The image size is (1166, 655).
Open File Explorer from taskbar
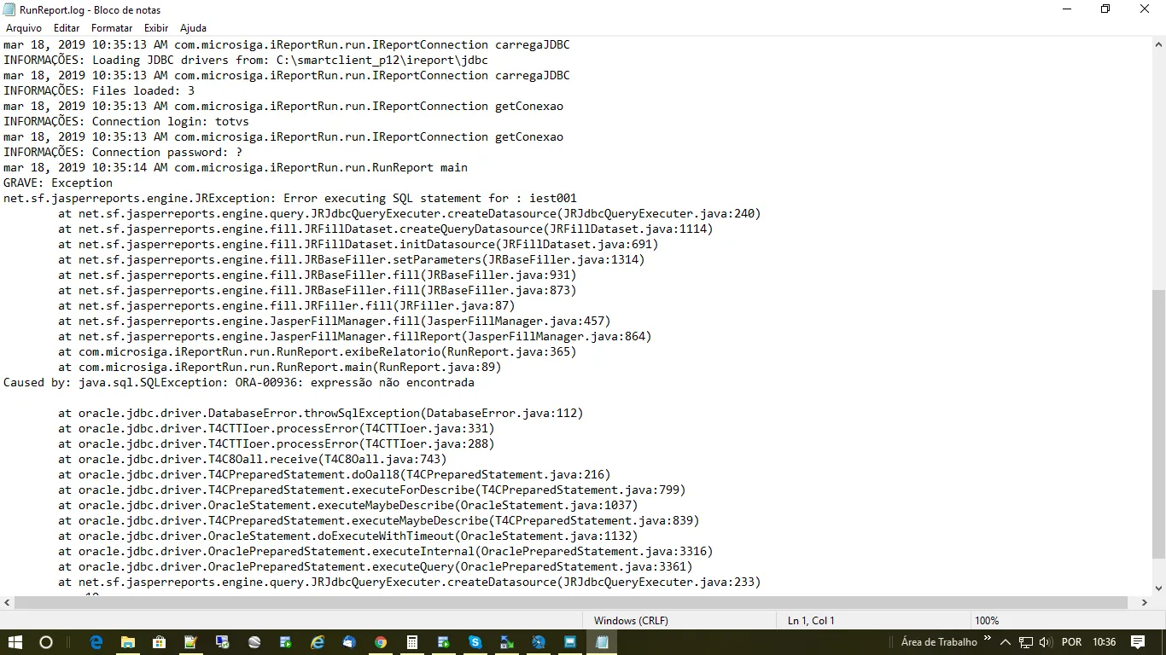(x=128, y=642)
